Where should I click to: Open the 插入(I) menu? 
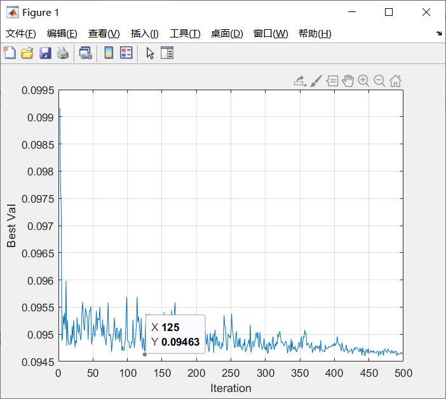144,34
